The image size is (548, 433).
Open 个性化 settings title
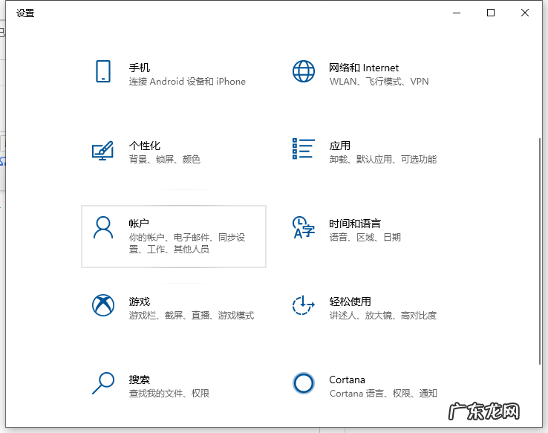point(145,146)
